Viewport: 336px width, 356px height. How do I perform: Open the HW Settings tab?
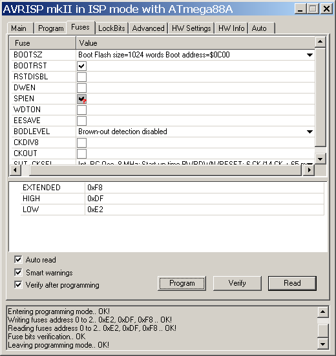pyautogui.click(x=191, y=28)
